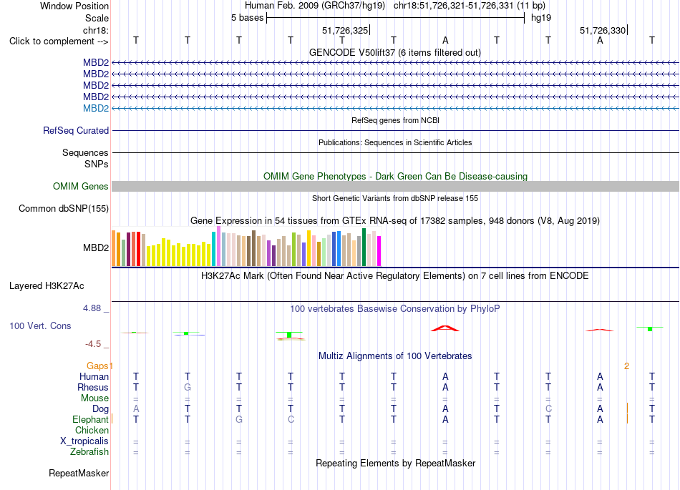Click the Gaps label in Multiz track

97,366
